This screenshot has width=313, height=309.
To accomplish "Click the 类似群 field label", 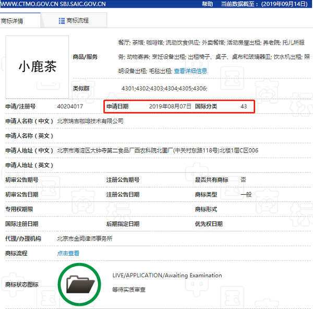I will tap(81, 88).
